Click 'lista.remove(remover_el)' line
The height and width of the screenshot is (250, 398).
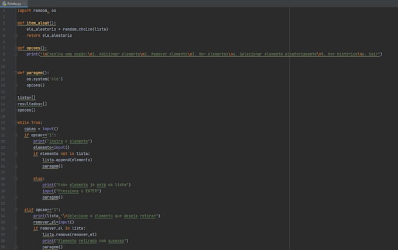click(x=70, y=235)
